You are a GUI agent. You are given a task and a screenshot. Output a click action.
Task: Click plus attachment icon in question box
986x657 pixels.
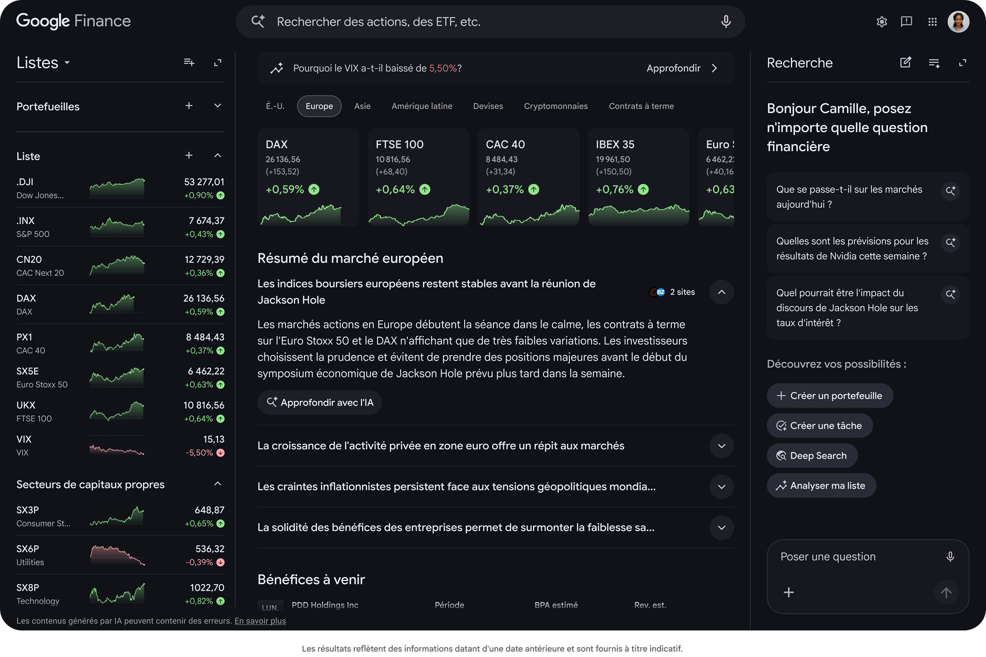point(789,592)
